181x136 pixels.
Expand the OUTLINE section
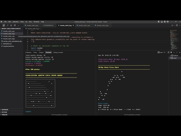coord(4,112)
